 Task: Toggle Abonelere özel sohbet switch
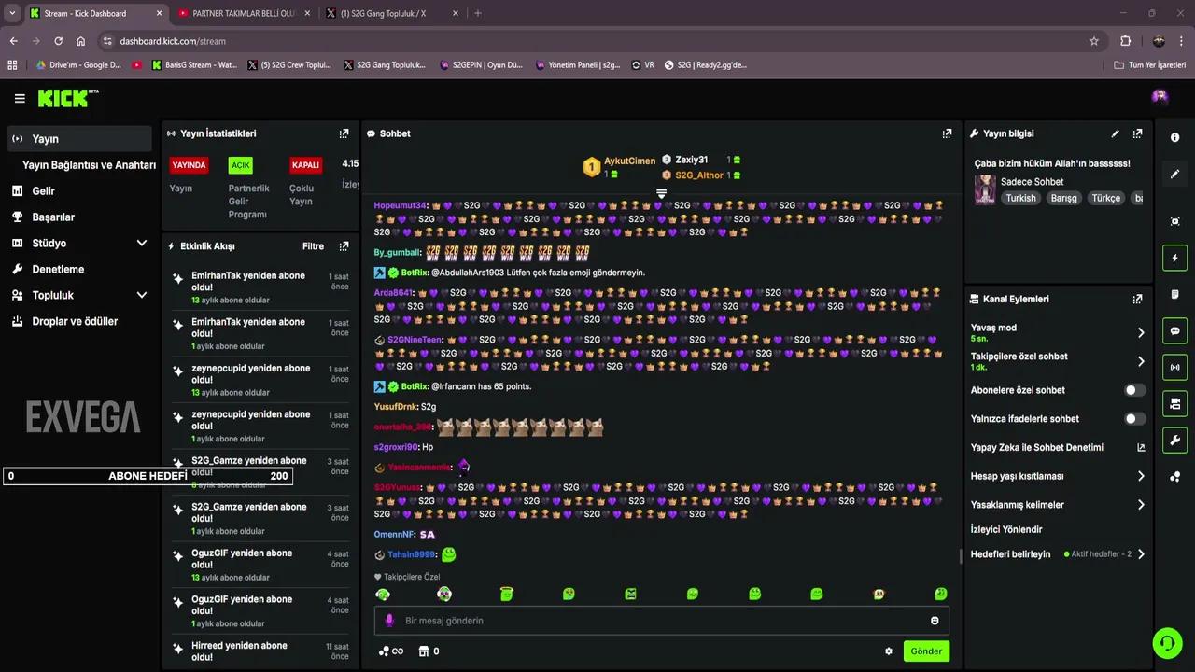pos(1134,390)
